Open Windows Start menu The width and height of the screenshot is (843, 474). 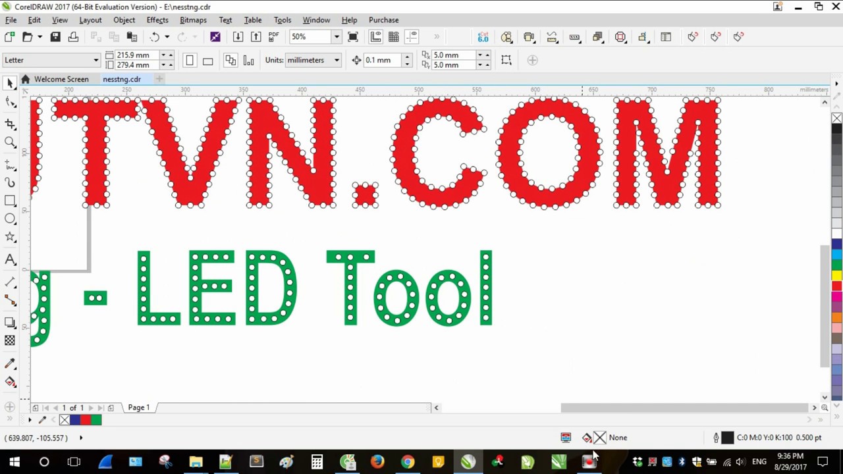pos(14,461)
